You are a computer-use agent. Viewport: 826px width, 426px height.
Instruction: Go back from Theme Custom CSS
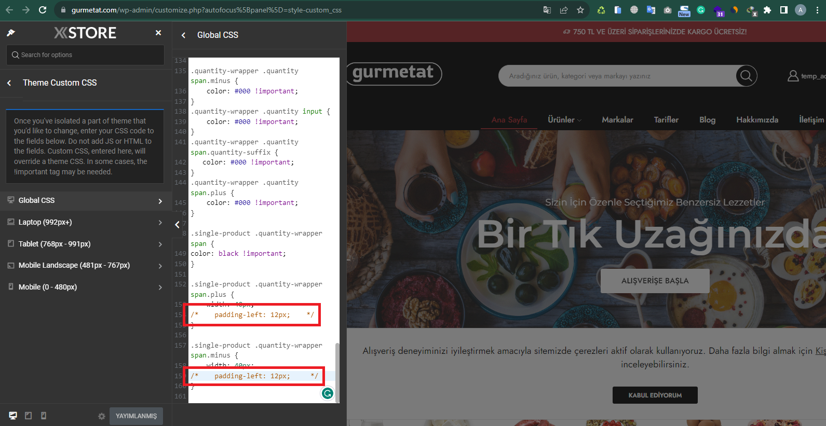(9, 83)
